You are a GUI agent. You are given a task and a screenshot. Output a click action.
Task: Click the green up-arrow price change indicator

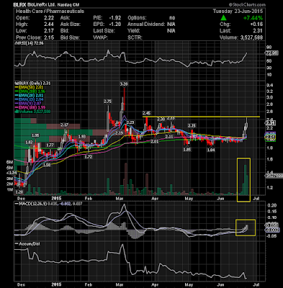[x=223, y=18]
